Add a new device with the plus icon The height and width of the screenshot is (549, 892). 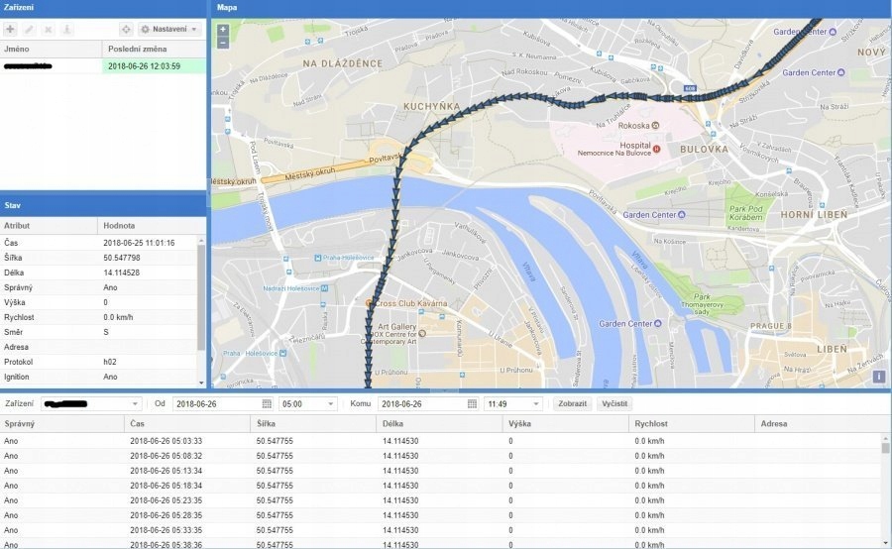click(10, 29)
